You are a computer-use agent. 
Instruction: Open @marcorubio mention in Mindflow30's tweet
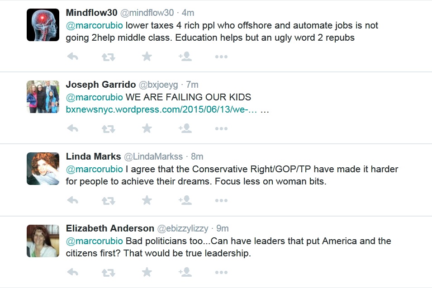[95, 25]
